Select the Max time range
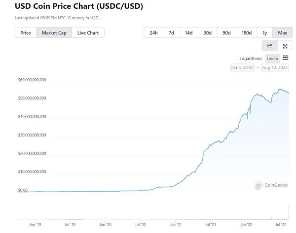This screenshot has height=233, width=296. [x=283, y=33]
